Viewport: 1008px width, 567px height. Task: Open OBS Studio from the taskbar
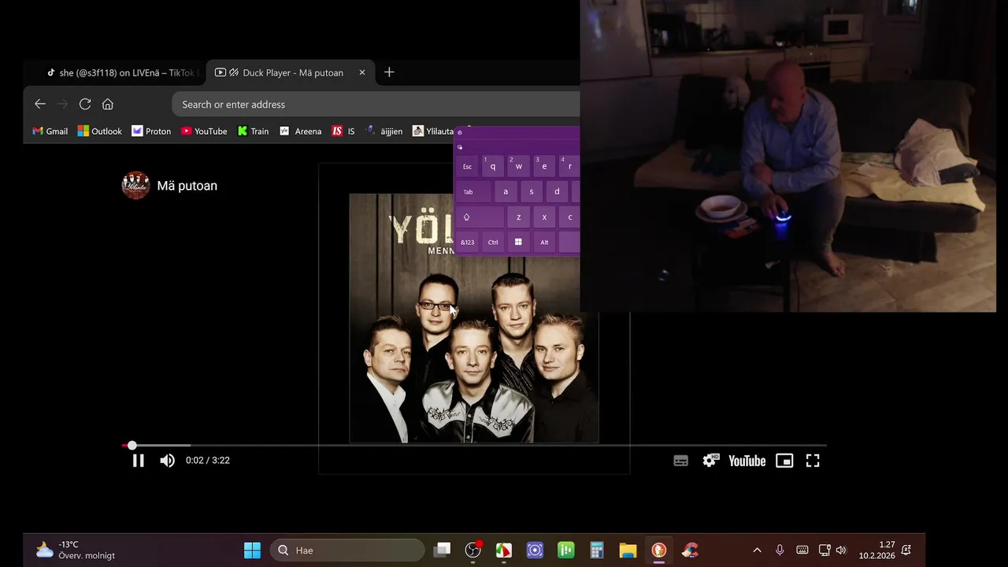473,550
